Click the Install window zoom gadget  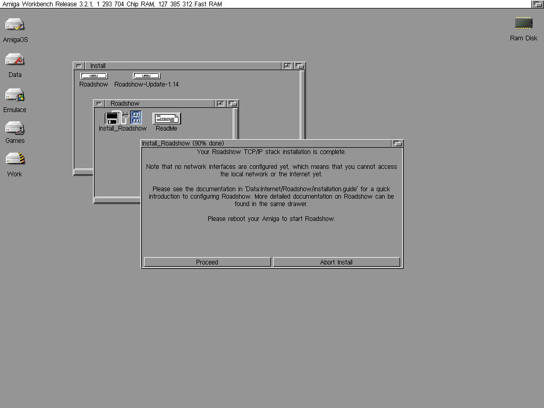[287, 66]
